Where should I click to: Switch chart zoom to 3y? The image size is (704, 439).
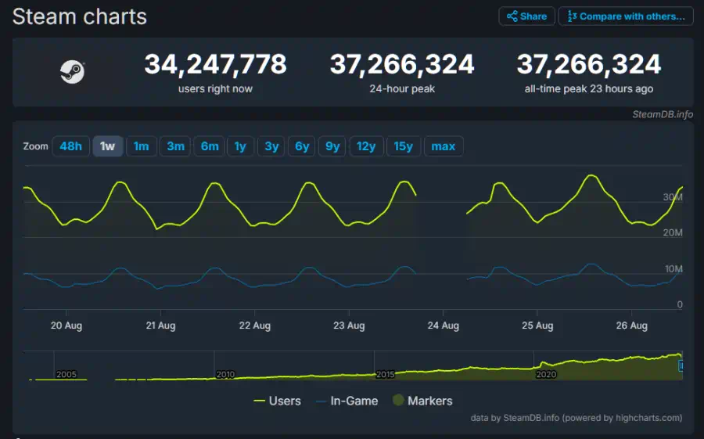click(271, 146)
